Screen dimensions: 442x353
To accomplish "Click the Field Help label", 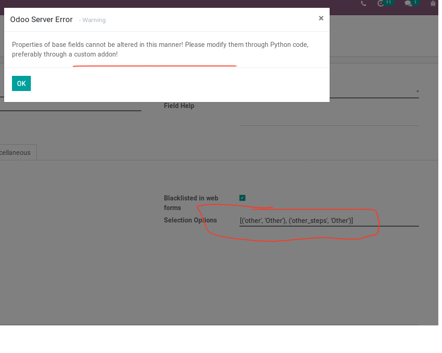I will click(x=179, y=106).
